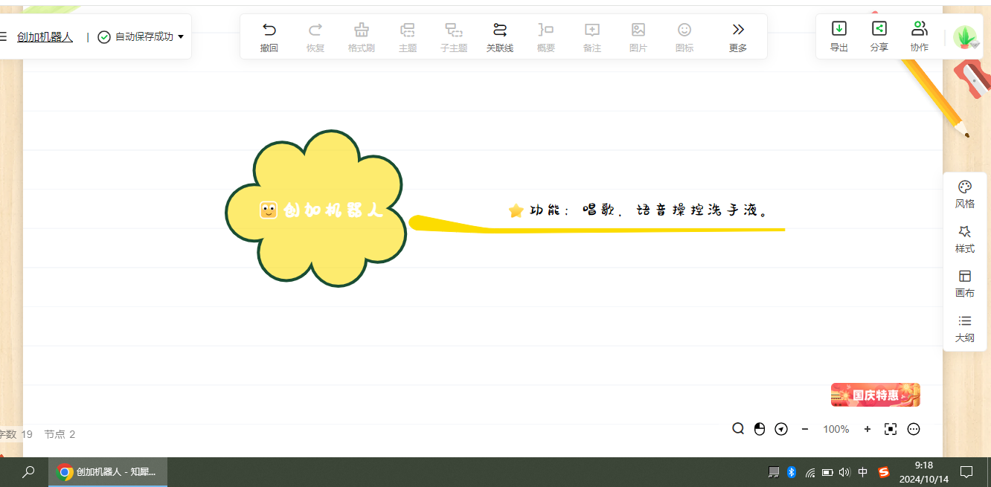Open the 样式 format panel

965,239
